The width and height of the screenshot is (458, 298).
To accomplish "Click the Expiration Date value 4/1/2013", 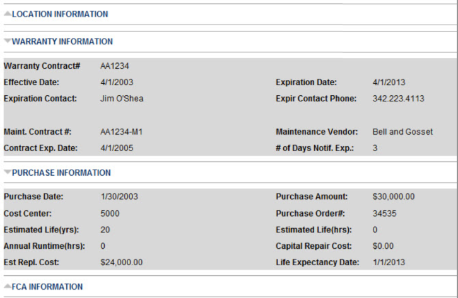I will (x=389, y=82).
